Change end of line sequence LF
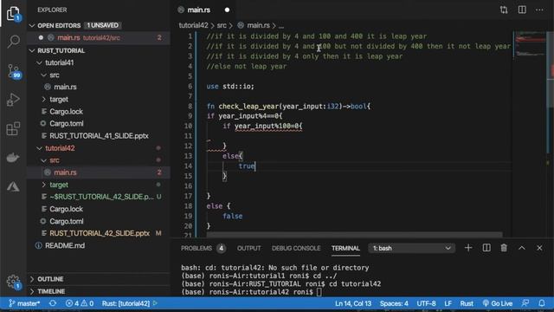The width and height of the screenshot is (554, 312). 448,303
